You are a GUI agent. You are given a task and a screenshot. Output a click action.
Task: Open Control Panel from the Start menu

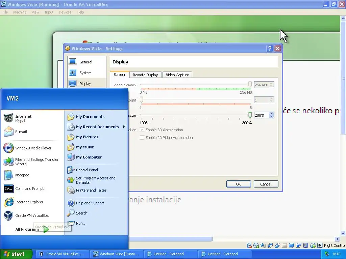96,170
